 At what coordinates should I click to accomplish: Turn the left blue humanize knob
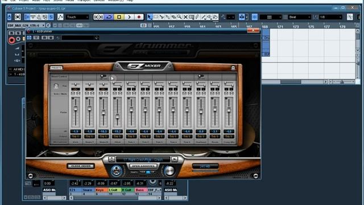click(116, 171)
